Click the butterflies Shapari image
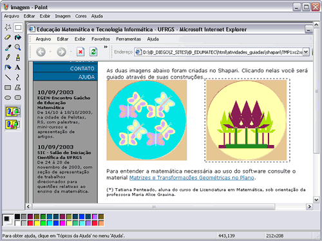Viewport: 322px width, 241px height. point(147,120)
